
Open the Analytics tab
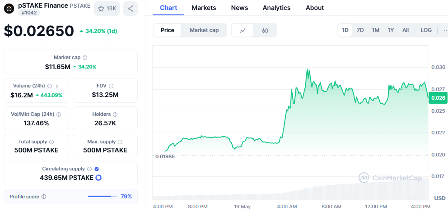pos(276,8)
